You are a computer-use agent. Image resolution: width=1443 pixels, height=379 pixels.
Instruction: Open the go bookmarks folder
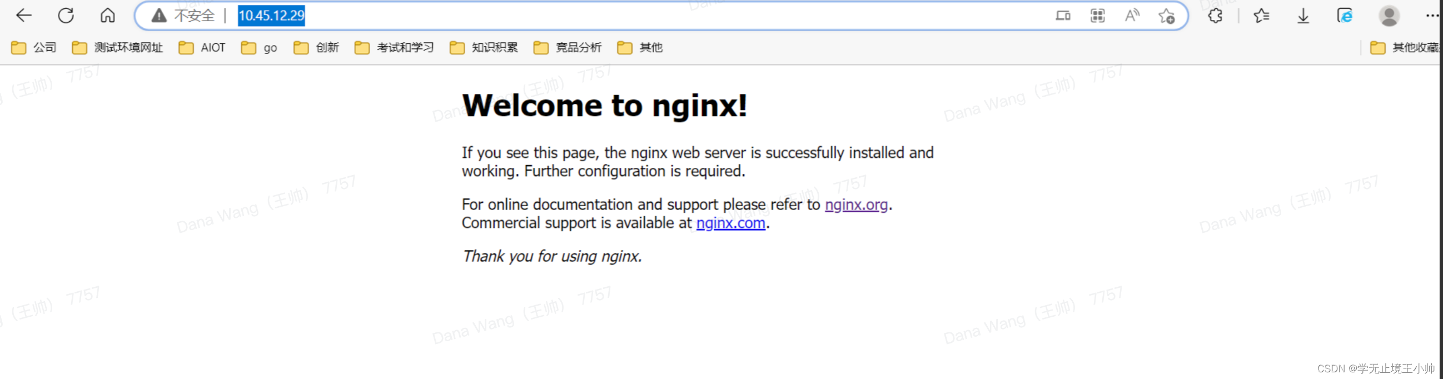pos(259,48)
